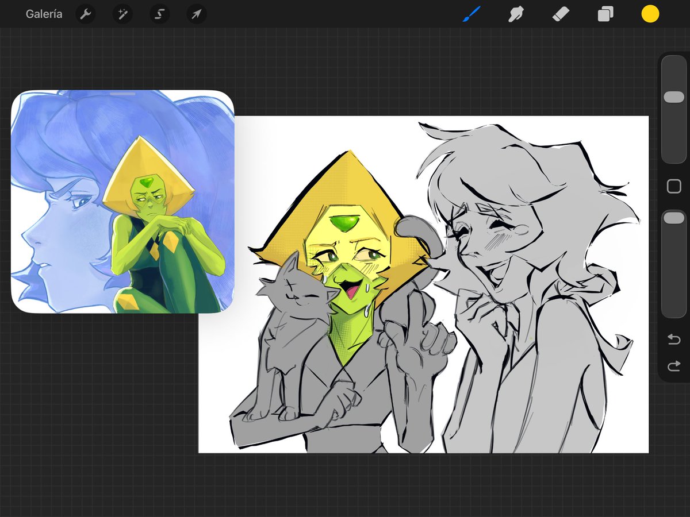Image resolution: width=690 pixels, height=517 pixels.
Task: Open the yellow active color swatch
Action: point(650,14)
